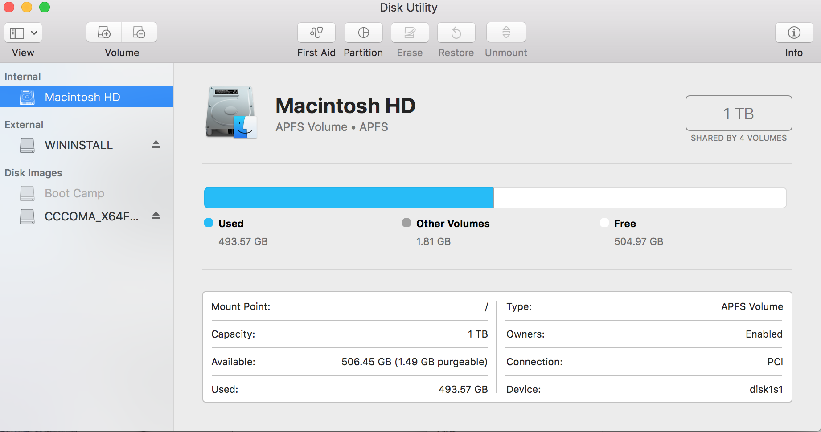Unmount the selected volume
The image size is (821, 432).
505,32
